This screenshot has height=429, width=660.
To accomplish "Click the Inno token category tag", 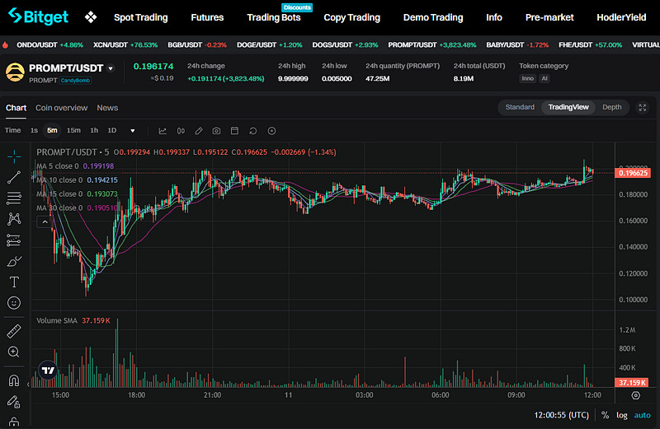I will coord(527,78).
